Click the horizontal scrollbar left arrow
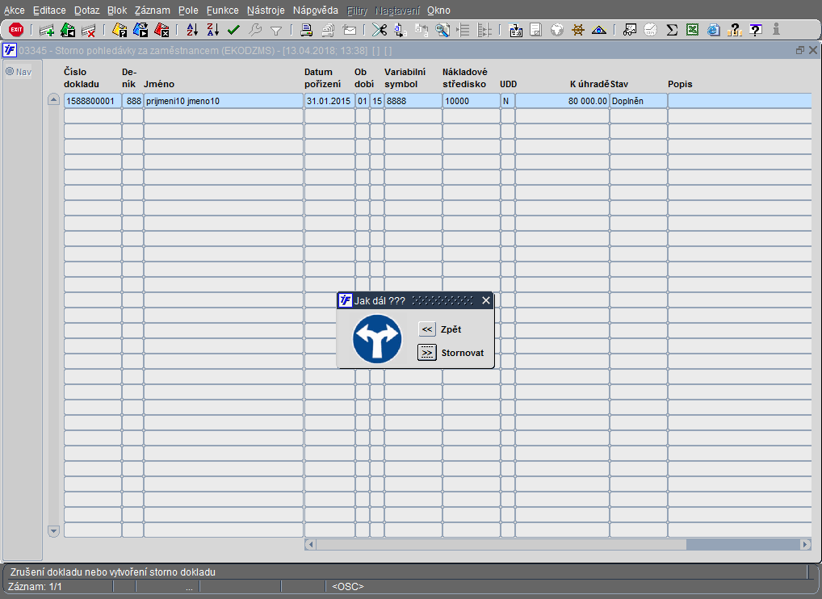 pyautogui.click(x=310, y=544)
